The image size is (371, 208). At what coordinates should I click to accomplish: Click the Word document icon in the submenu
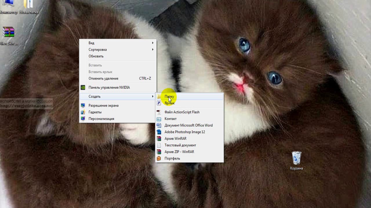click(159, 125)
